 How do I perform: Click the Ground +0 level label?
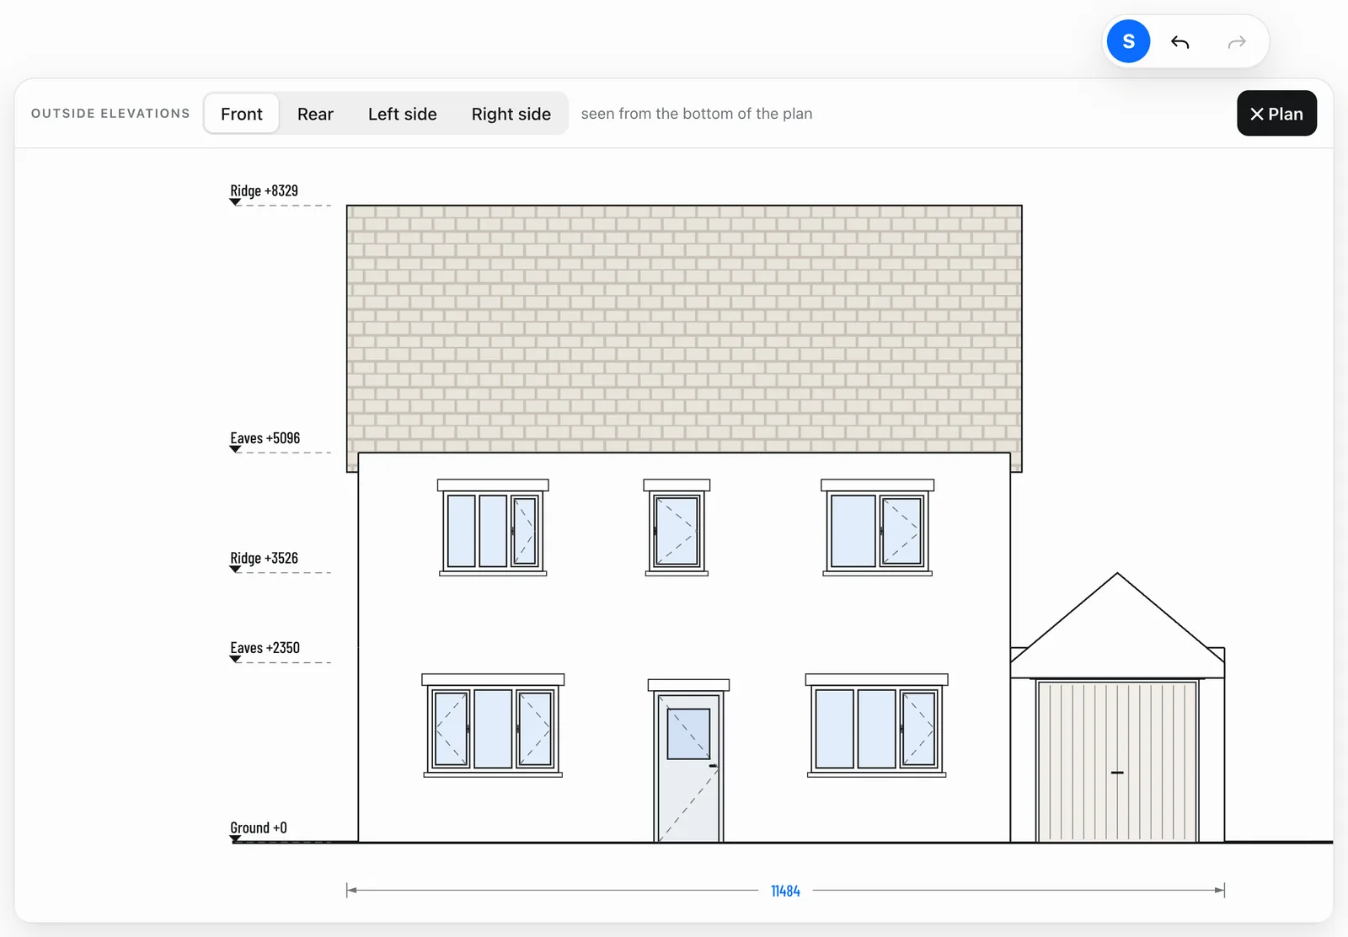(258, 827)
